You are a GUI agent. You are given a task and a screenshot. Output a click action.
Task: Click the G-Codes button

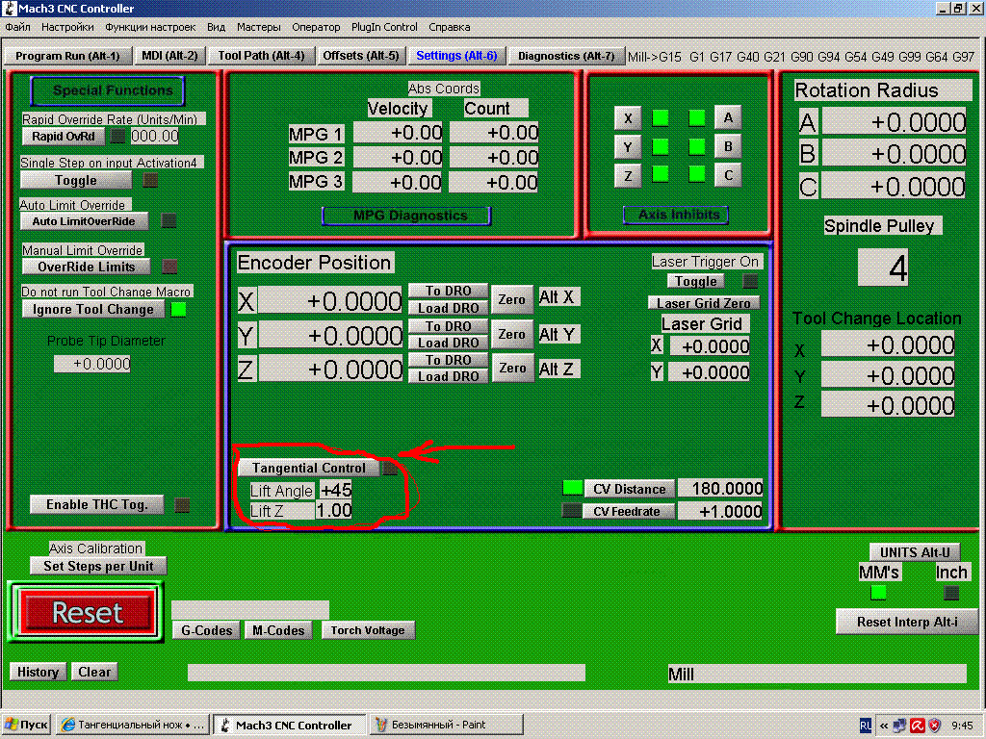coord(206,630)
